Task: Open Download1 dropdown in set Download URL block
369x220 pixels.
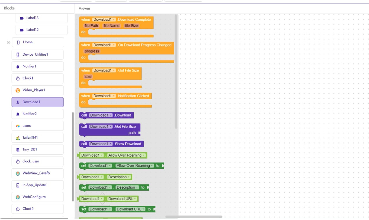Action: (x=100, y=209)
